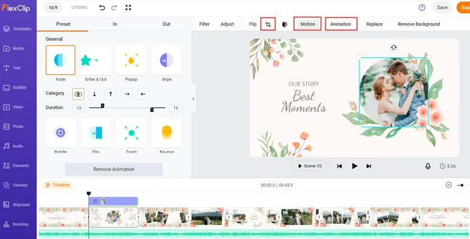Viewport: 470px width, 239px height.
Task: Toggle the Timeline view button
Action: click(x=58, y=185)
